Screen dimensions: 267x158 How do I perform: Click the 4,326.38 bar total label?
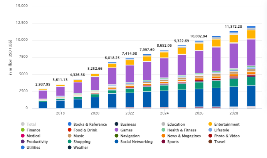(77, 75)
